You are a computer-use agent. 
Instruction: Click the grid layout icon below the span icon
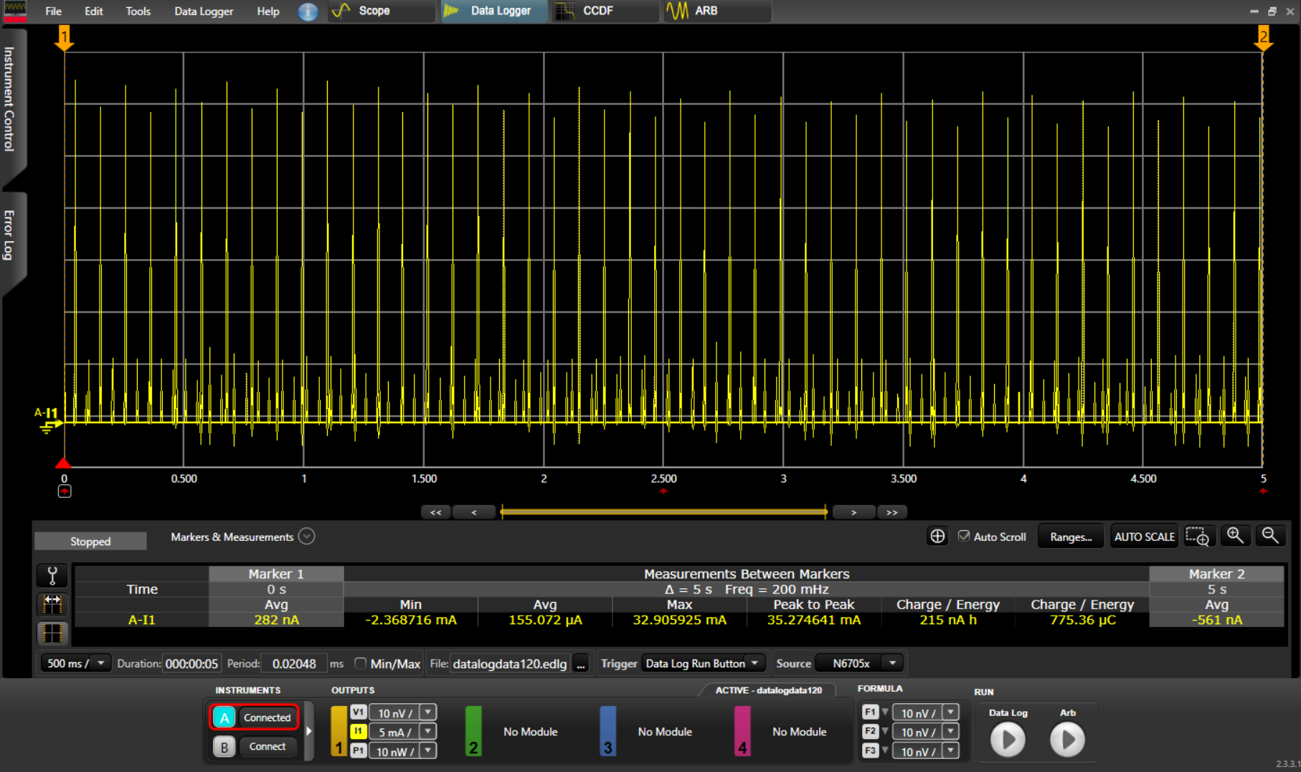point(52,633)
